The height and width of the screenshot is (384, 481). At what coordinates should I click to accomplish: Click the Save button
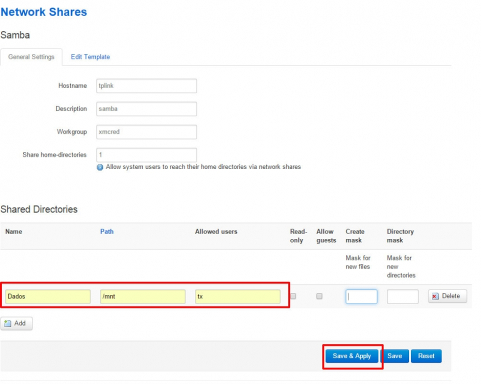[395, 356]
